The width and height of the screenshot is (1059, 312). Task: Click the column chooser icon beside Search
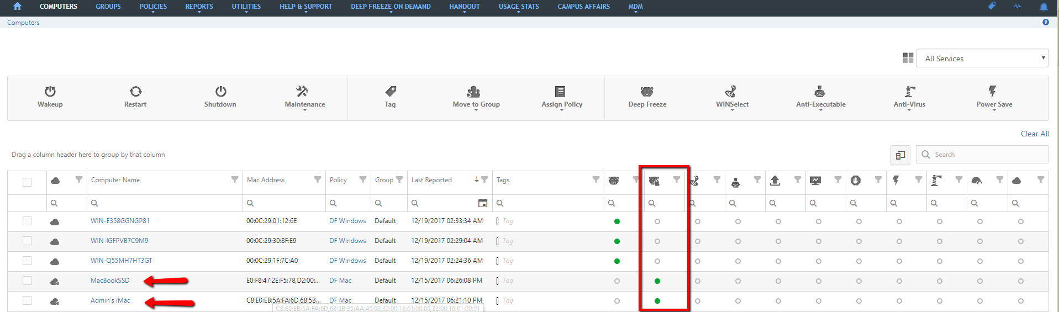(x=900, y=155)
